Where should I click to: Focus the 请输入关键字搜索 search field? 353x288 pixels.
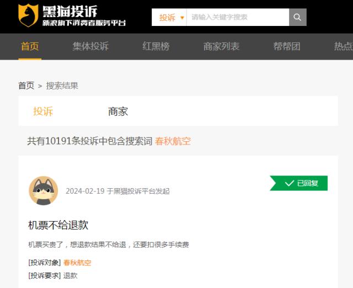click(238, 17)
